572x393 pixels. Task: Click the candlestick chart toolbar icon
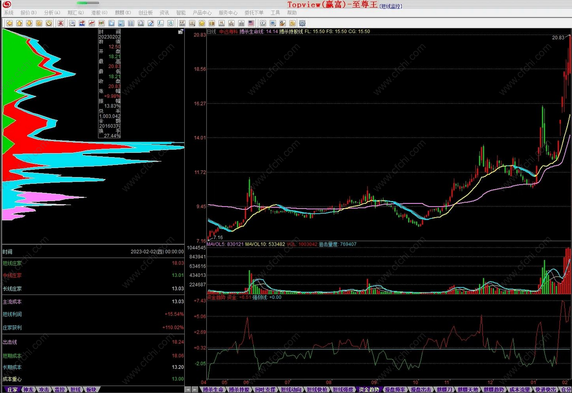click(101, 23)
